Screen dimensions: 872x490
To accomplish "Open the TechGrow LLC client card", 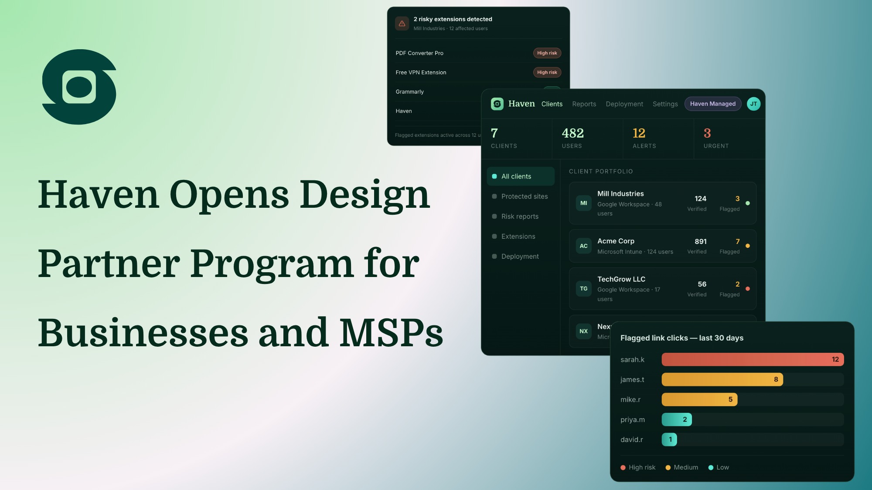I will 662,288.
